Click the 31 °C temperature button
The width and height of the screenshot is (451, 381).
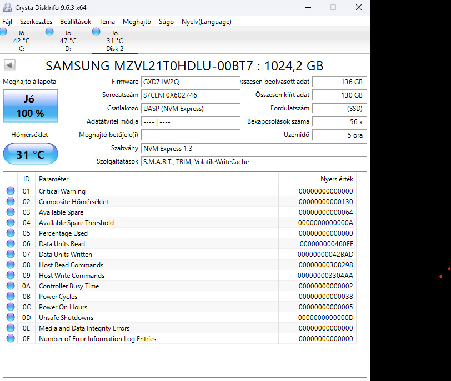coord(31,154)
